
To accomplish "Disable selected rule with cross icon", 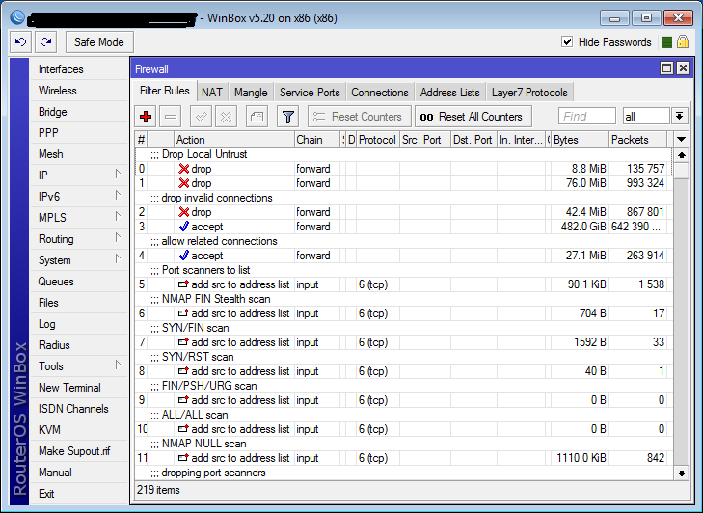I will (226, 117).
